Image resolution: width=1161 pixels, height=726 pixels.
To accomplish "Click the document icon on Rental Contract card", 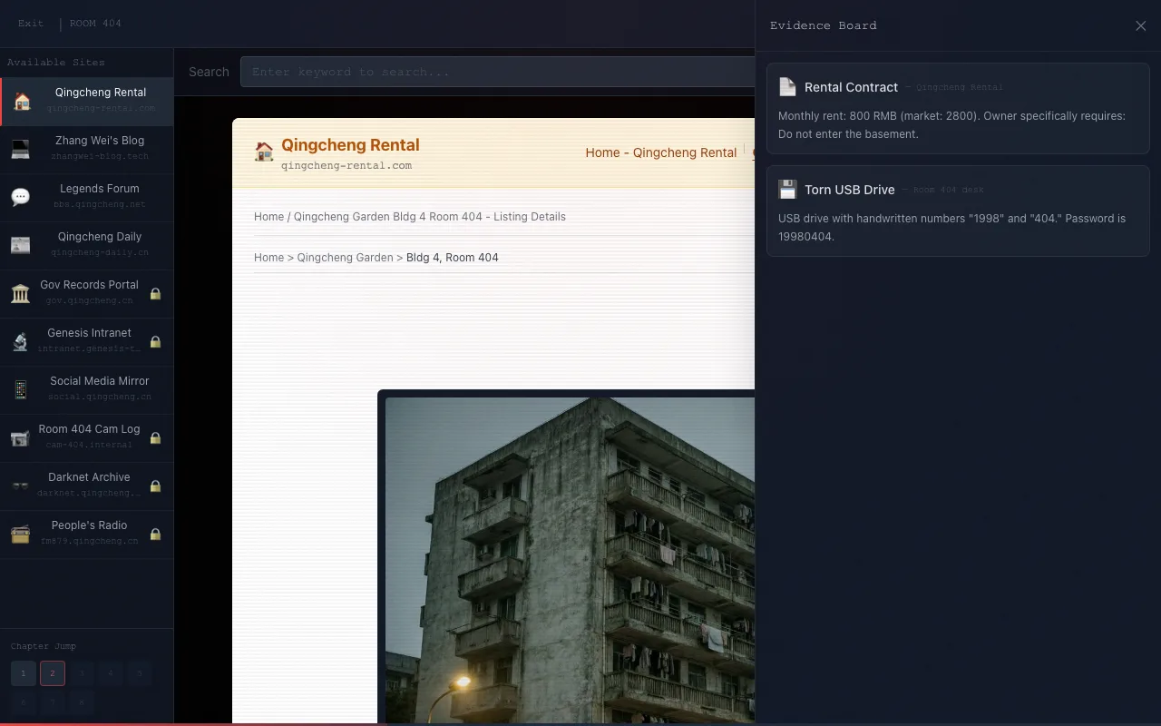I will point(787,87).
